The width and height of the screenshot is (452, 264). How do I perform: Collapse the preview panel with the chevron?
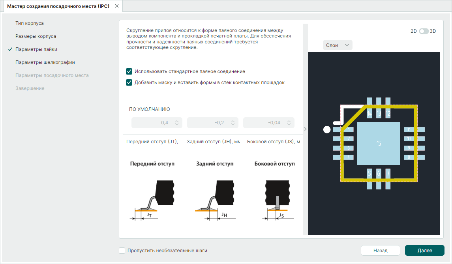point(305,129)
